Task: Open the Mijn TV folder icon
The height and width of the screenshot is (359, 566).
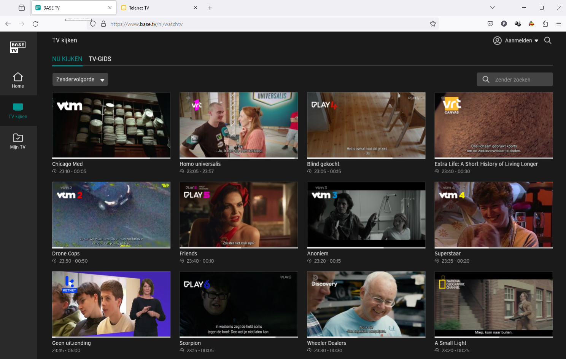Action: (x=18, y=138)
